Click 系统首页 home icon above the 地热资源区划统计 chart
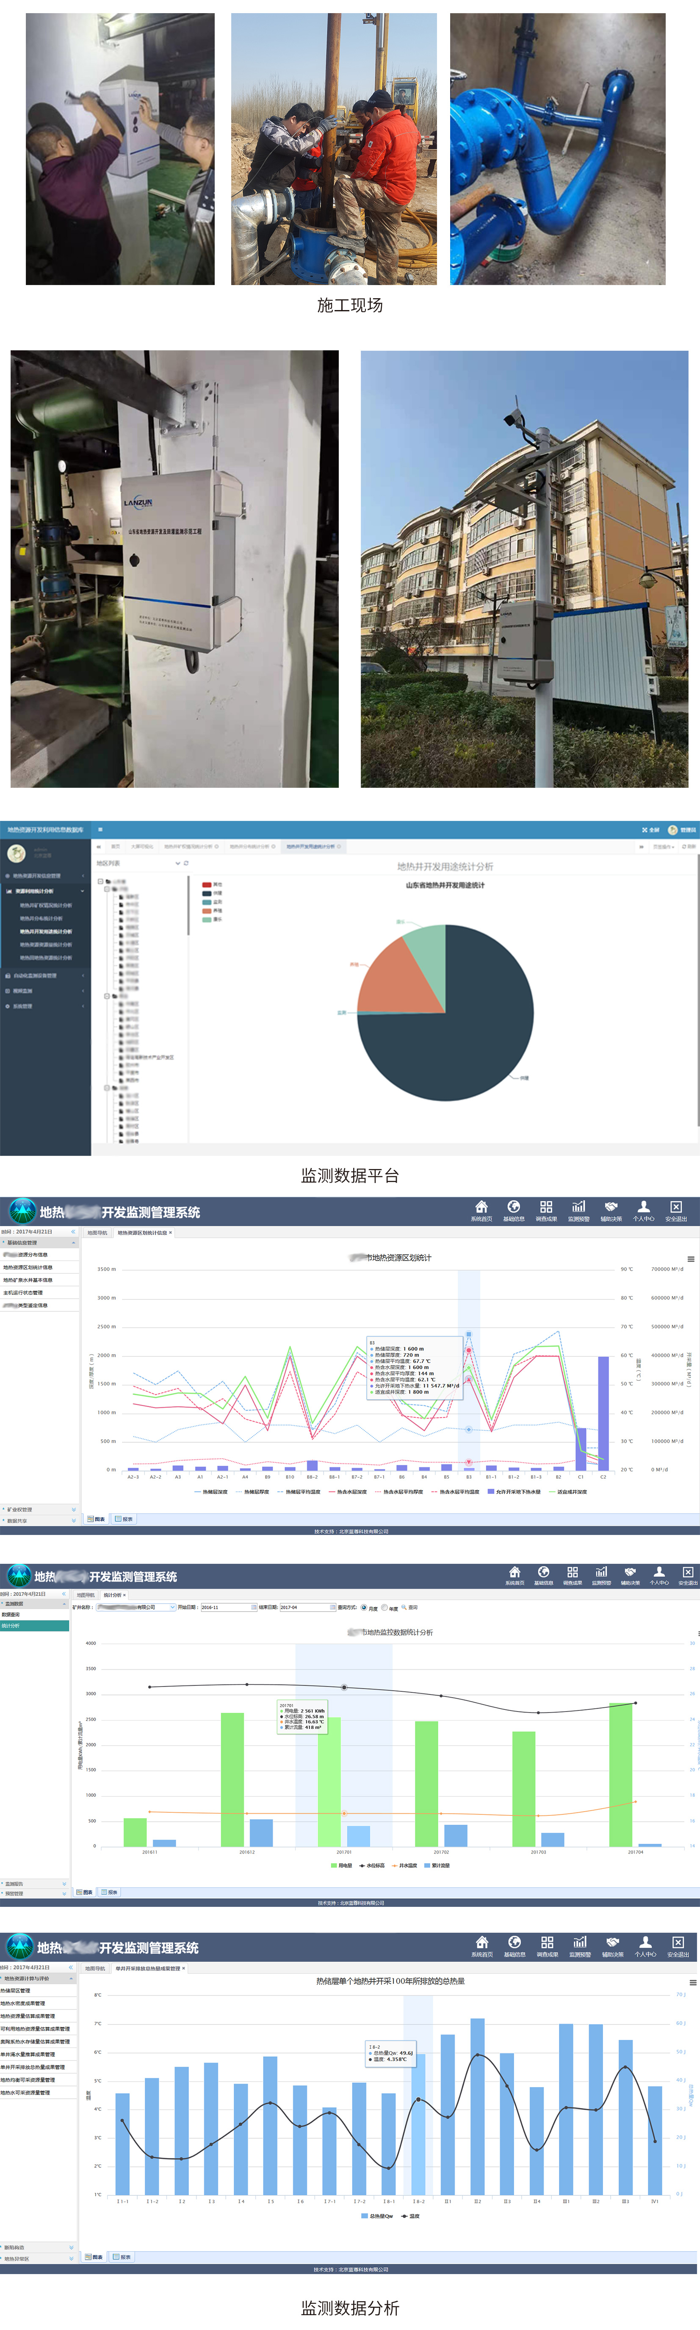Image resolution: width=700 pixels, height=2330 pixels. click(481, 1209)
